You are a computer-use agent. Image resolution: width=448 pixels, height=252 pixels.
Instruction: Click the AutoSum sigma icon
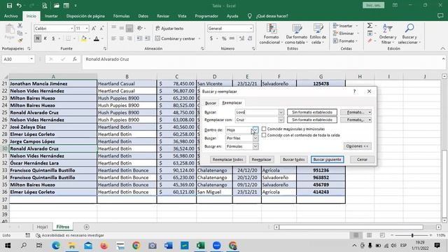[x=370, y=26]
